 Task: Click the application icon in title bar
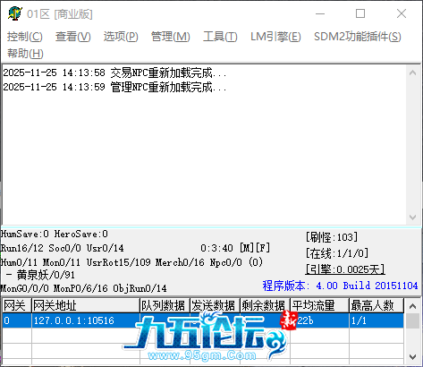point(15,13)
